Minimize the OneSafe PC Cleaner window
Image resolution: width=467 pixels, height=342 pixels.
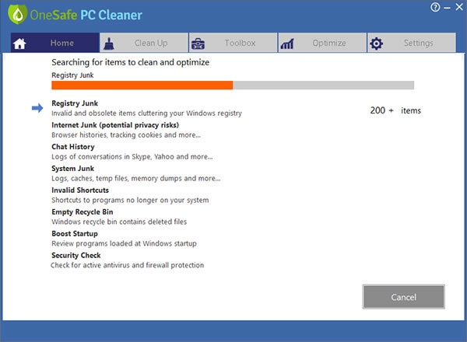coord(447,8)
